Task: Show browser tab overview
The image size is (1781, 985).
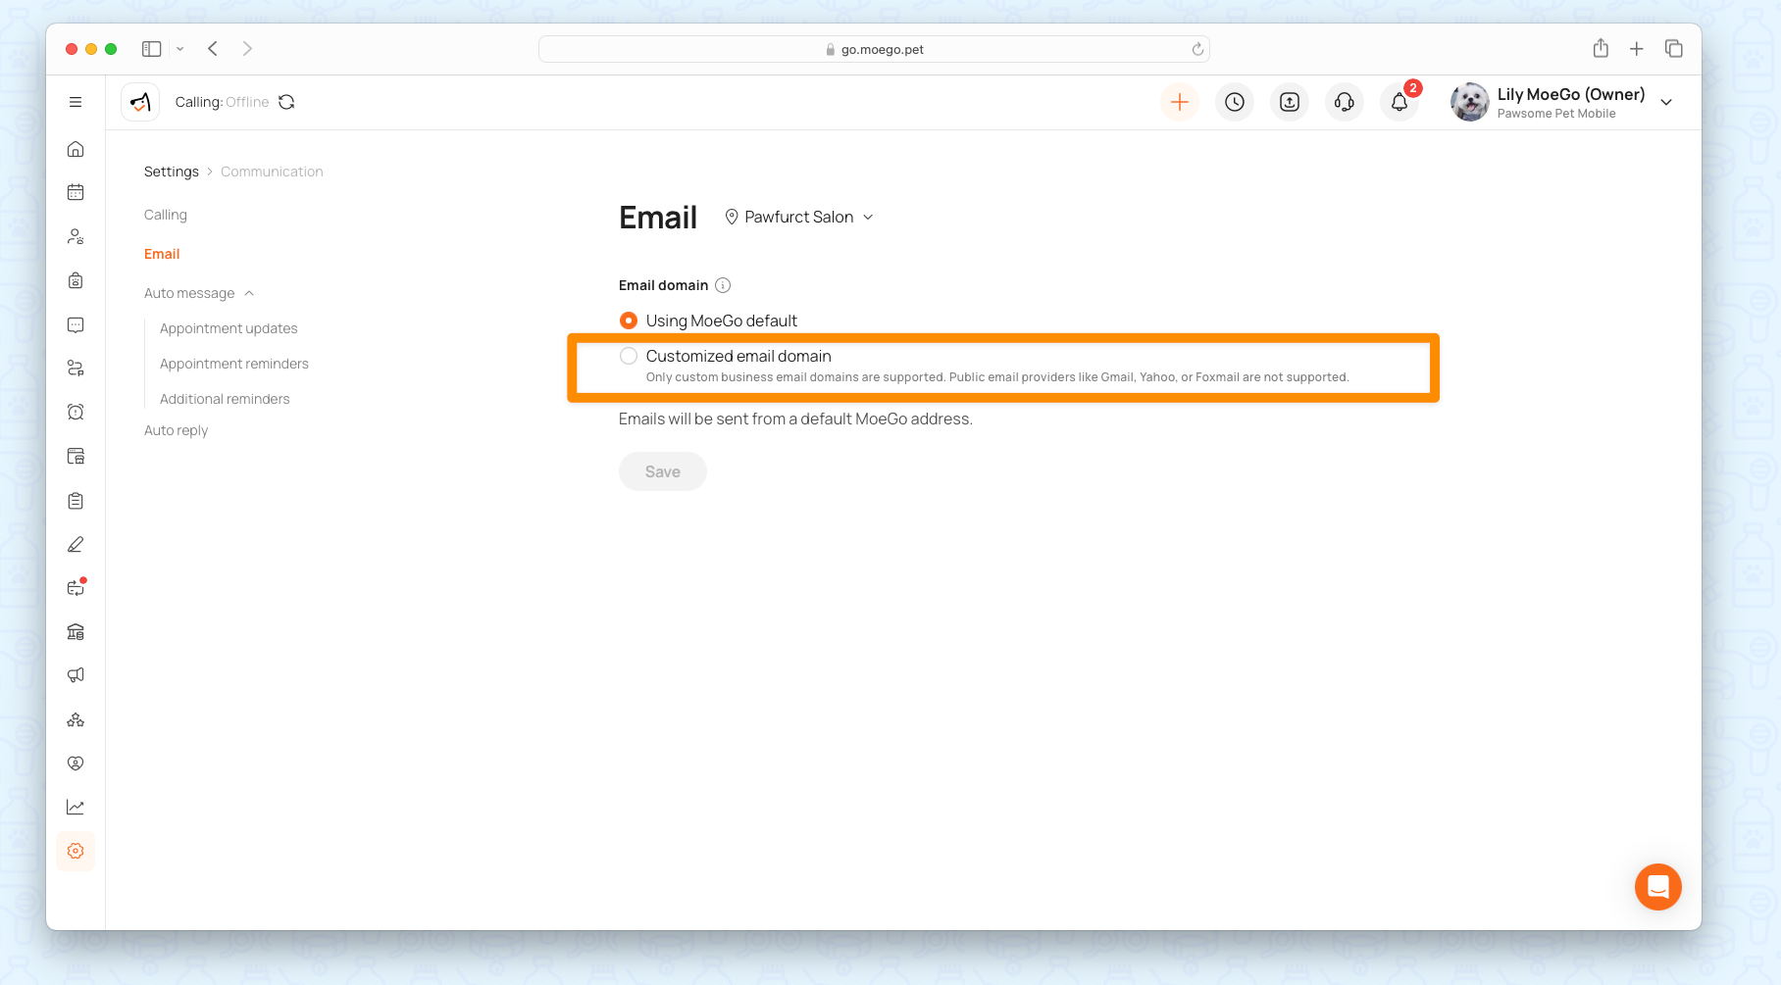Action: 1674,49
